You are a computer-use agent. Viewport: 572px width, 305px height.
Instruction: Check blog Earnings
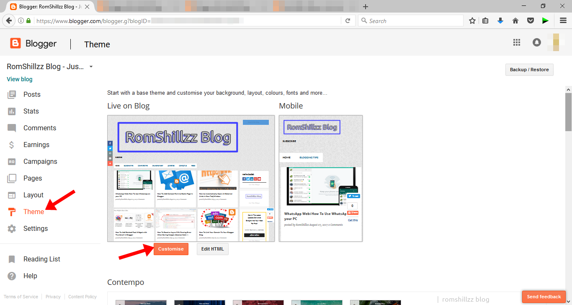click(x=36, y=145)
